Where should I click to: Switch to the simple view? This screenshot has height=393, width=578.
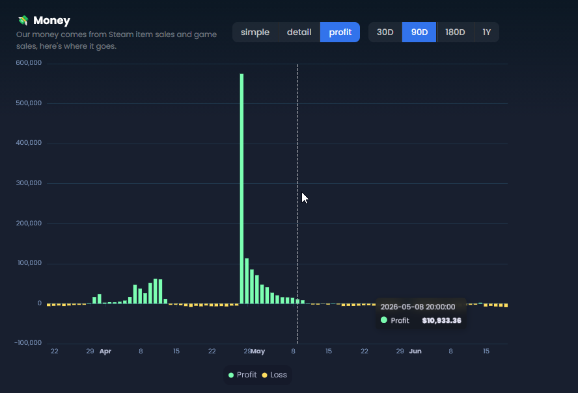click(x=255, y=32)
